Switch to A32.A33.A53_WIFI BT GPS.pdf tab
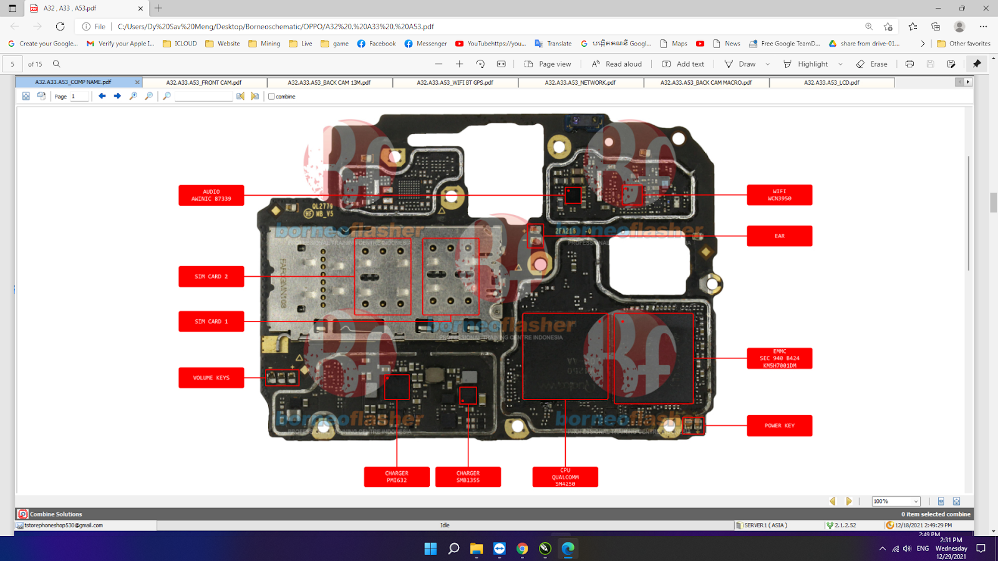 point(455,82)
